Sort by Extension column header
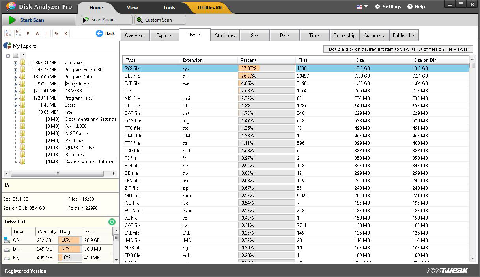 click(209, 60)
